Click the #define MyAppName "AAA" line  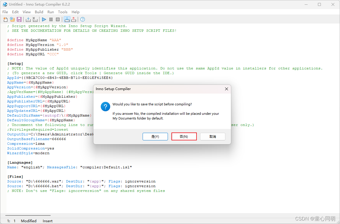click(x=34, y=40)
